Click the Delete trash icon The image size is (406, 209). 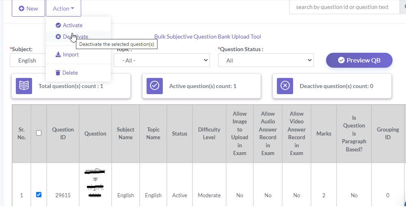tap(58, 73)
